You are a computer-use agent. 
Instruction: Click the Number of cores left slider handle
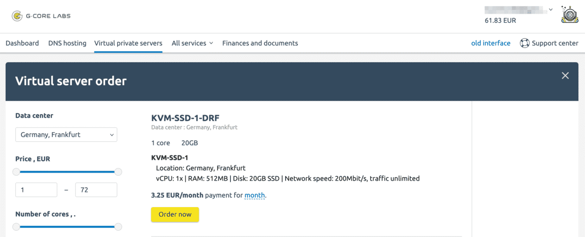[x=17, y=227]
